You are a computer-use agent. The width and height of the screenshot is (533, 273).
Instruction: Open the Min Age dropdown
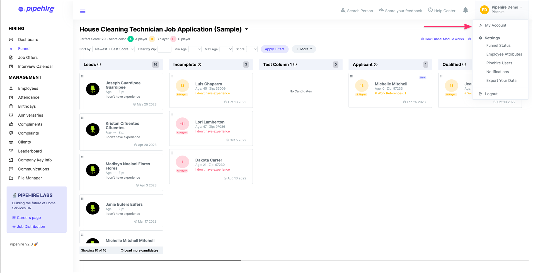tap(195, 49)
